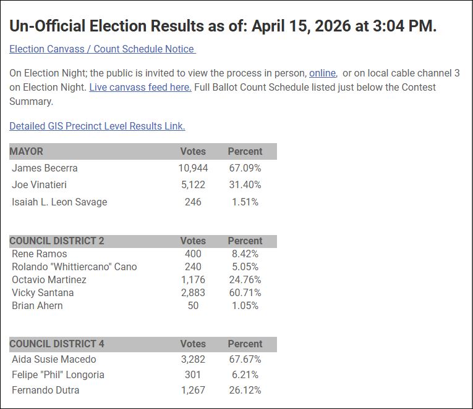This screenshot has width=473, height=409.
Task: Click the MAYOR contest header
Action: [x=27, y=151]
